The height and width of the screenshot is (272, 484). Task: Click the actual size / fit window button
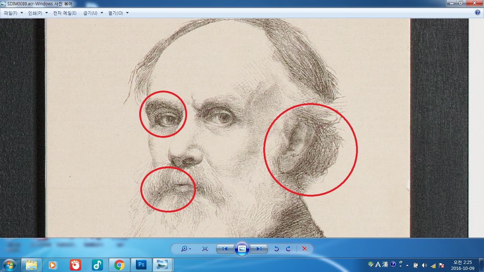[205, 249]
